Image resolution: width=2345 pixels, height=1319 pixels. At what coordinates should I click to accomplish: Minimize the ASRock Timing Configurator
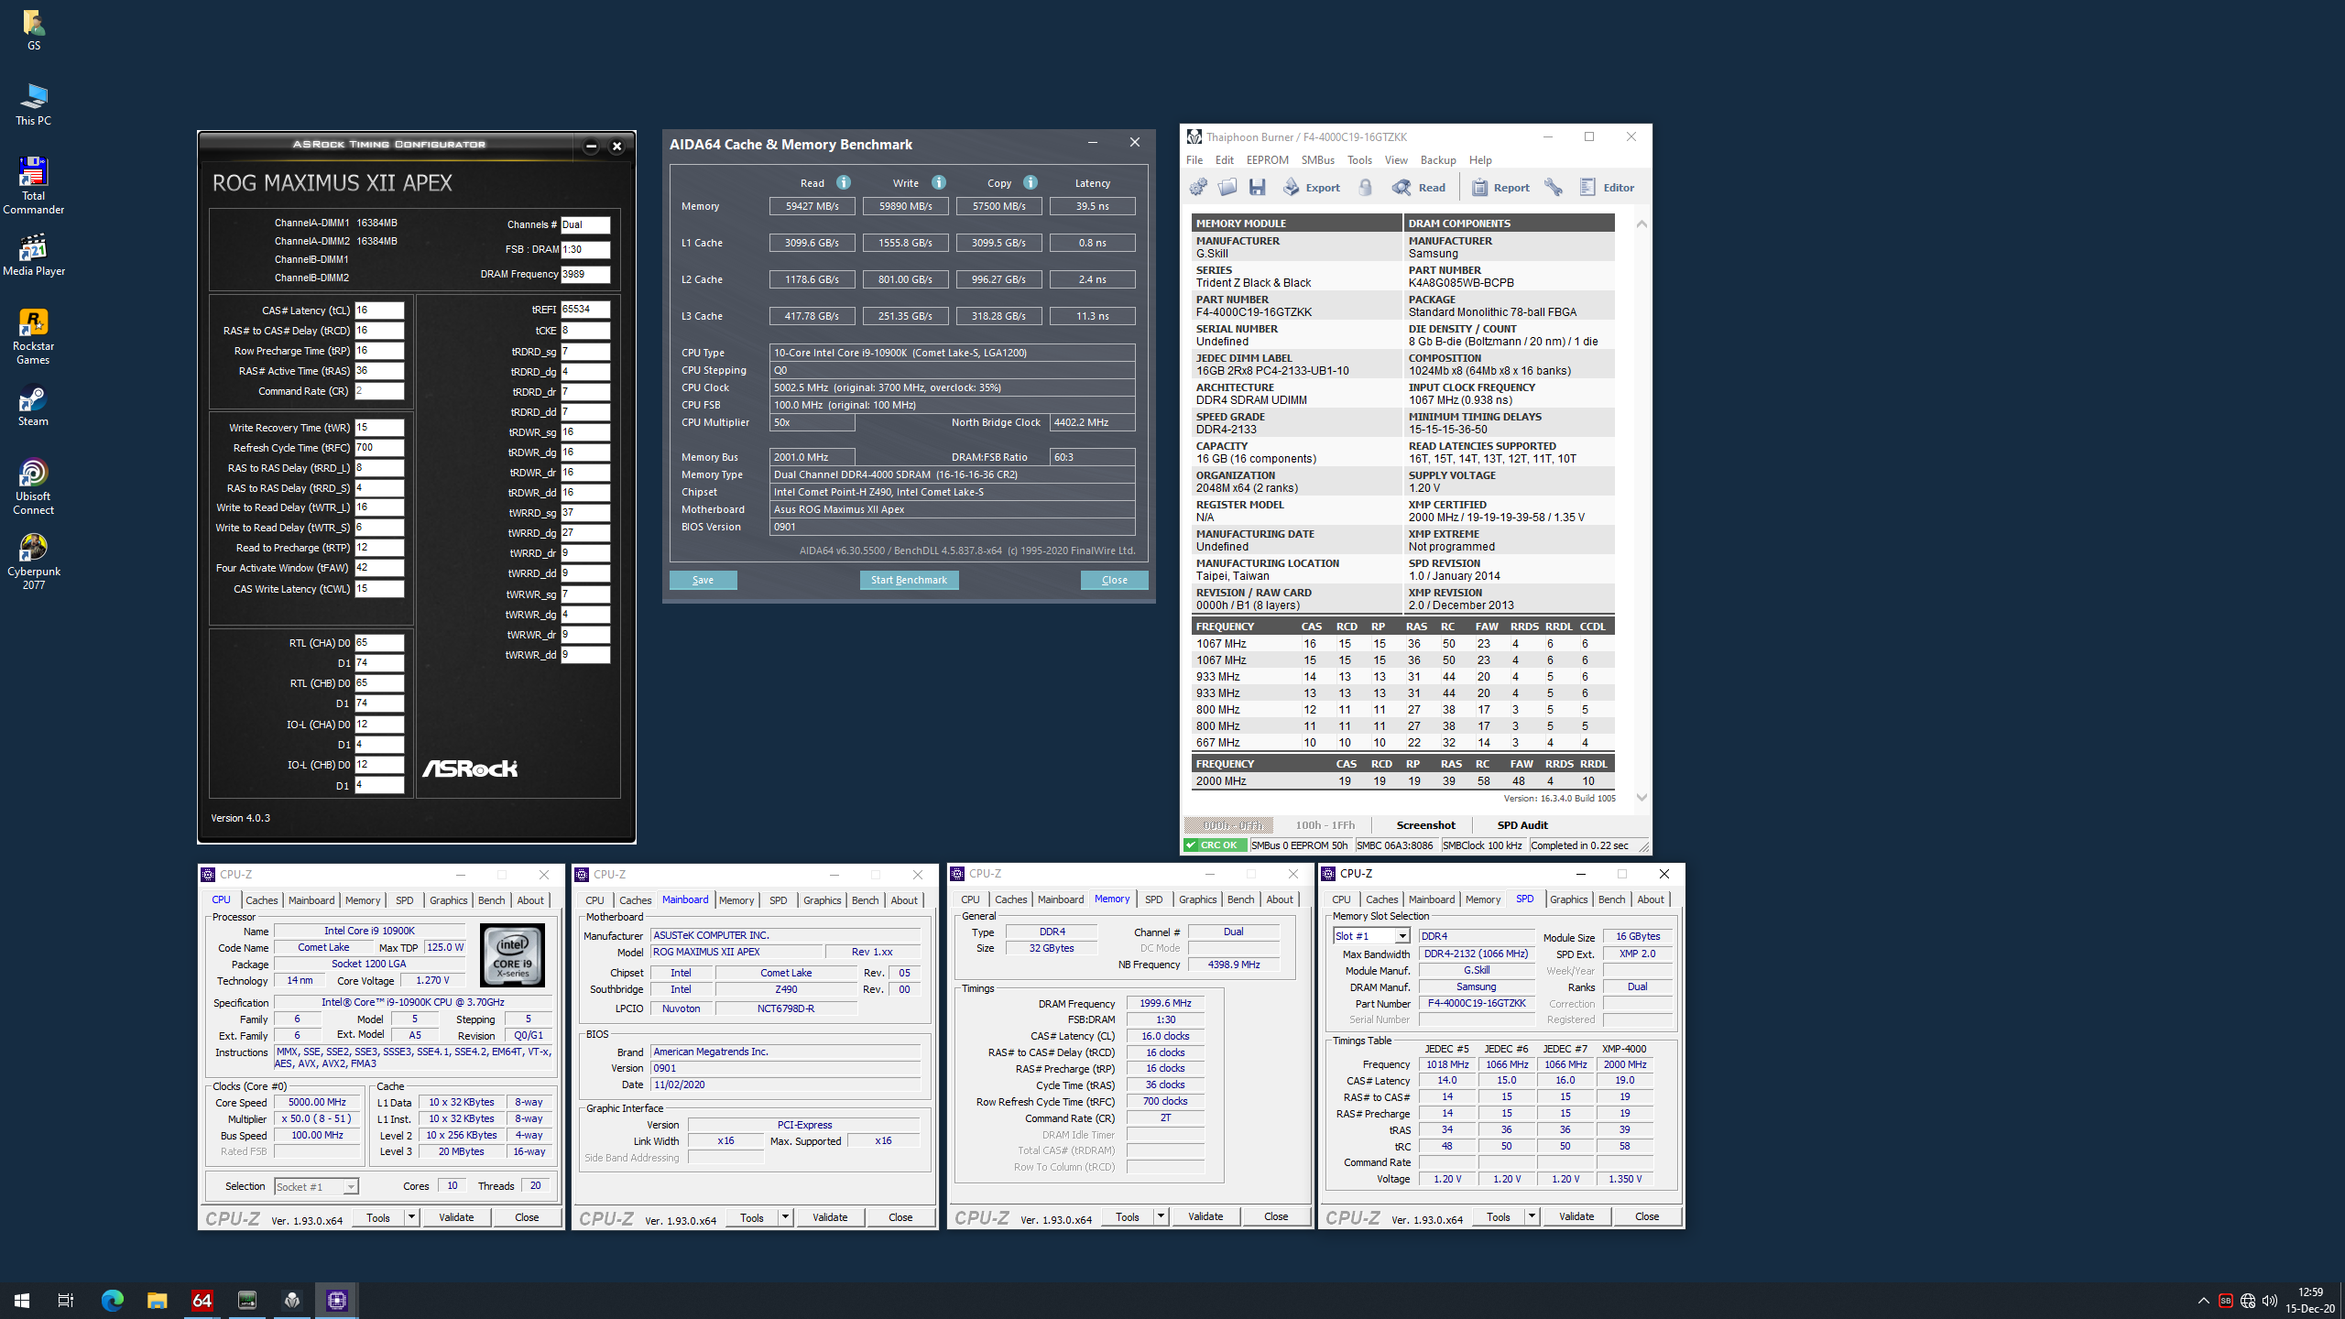591,146
